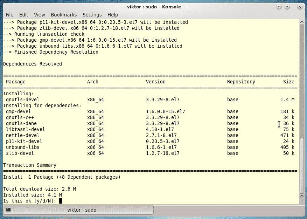This screenshot has height=219, width=307.
Task: Click the scrollbar up arrow at top
Action: [302, 22]
